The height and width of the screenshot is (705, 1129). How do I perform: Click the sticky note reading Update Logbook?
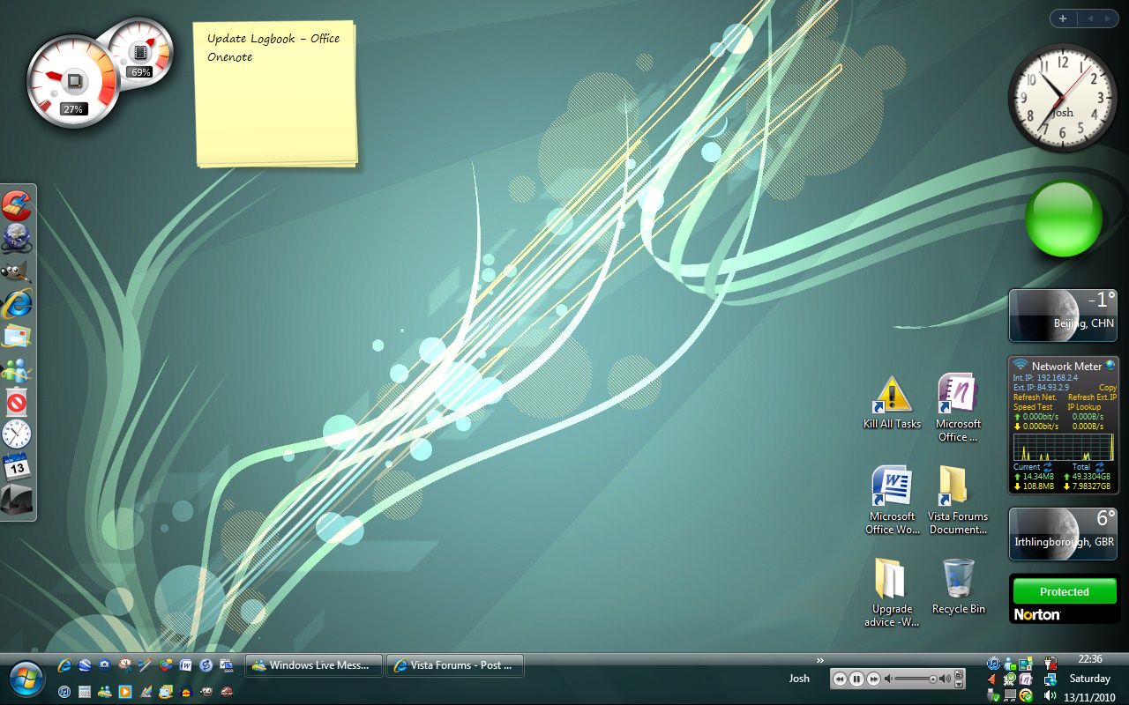[275, 93]
